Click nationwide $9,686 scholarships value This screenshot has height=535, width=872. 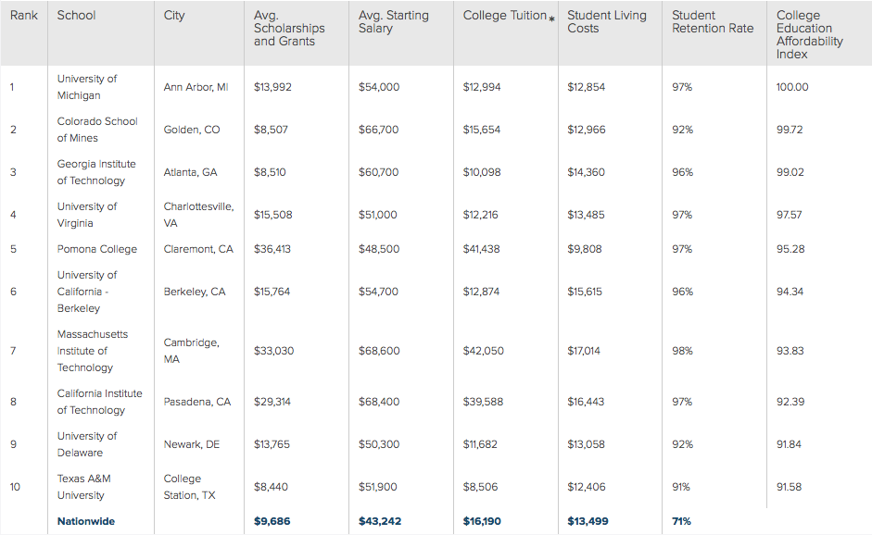click(x=272, y=521)
